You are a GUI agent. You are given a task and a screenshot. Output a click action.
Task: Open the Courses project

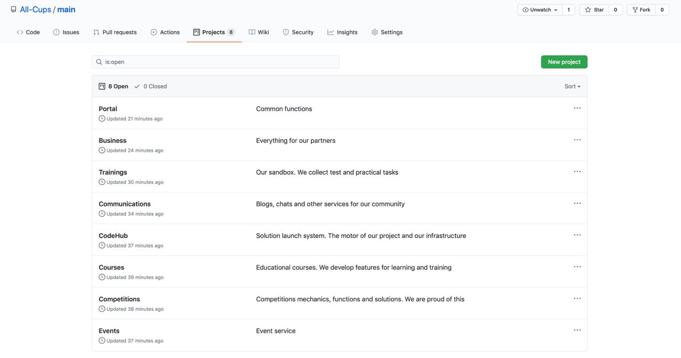click(x=111, y=267)
